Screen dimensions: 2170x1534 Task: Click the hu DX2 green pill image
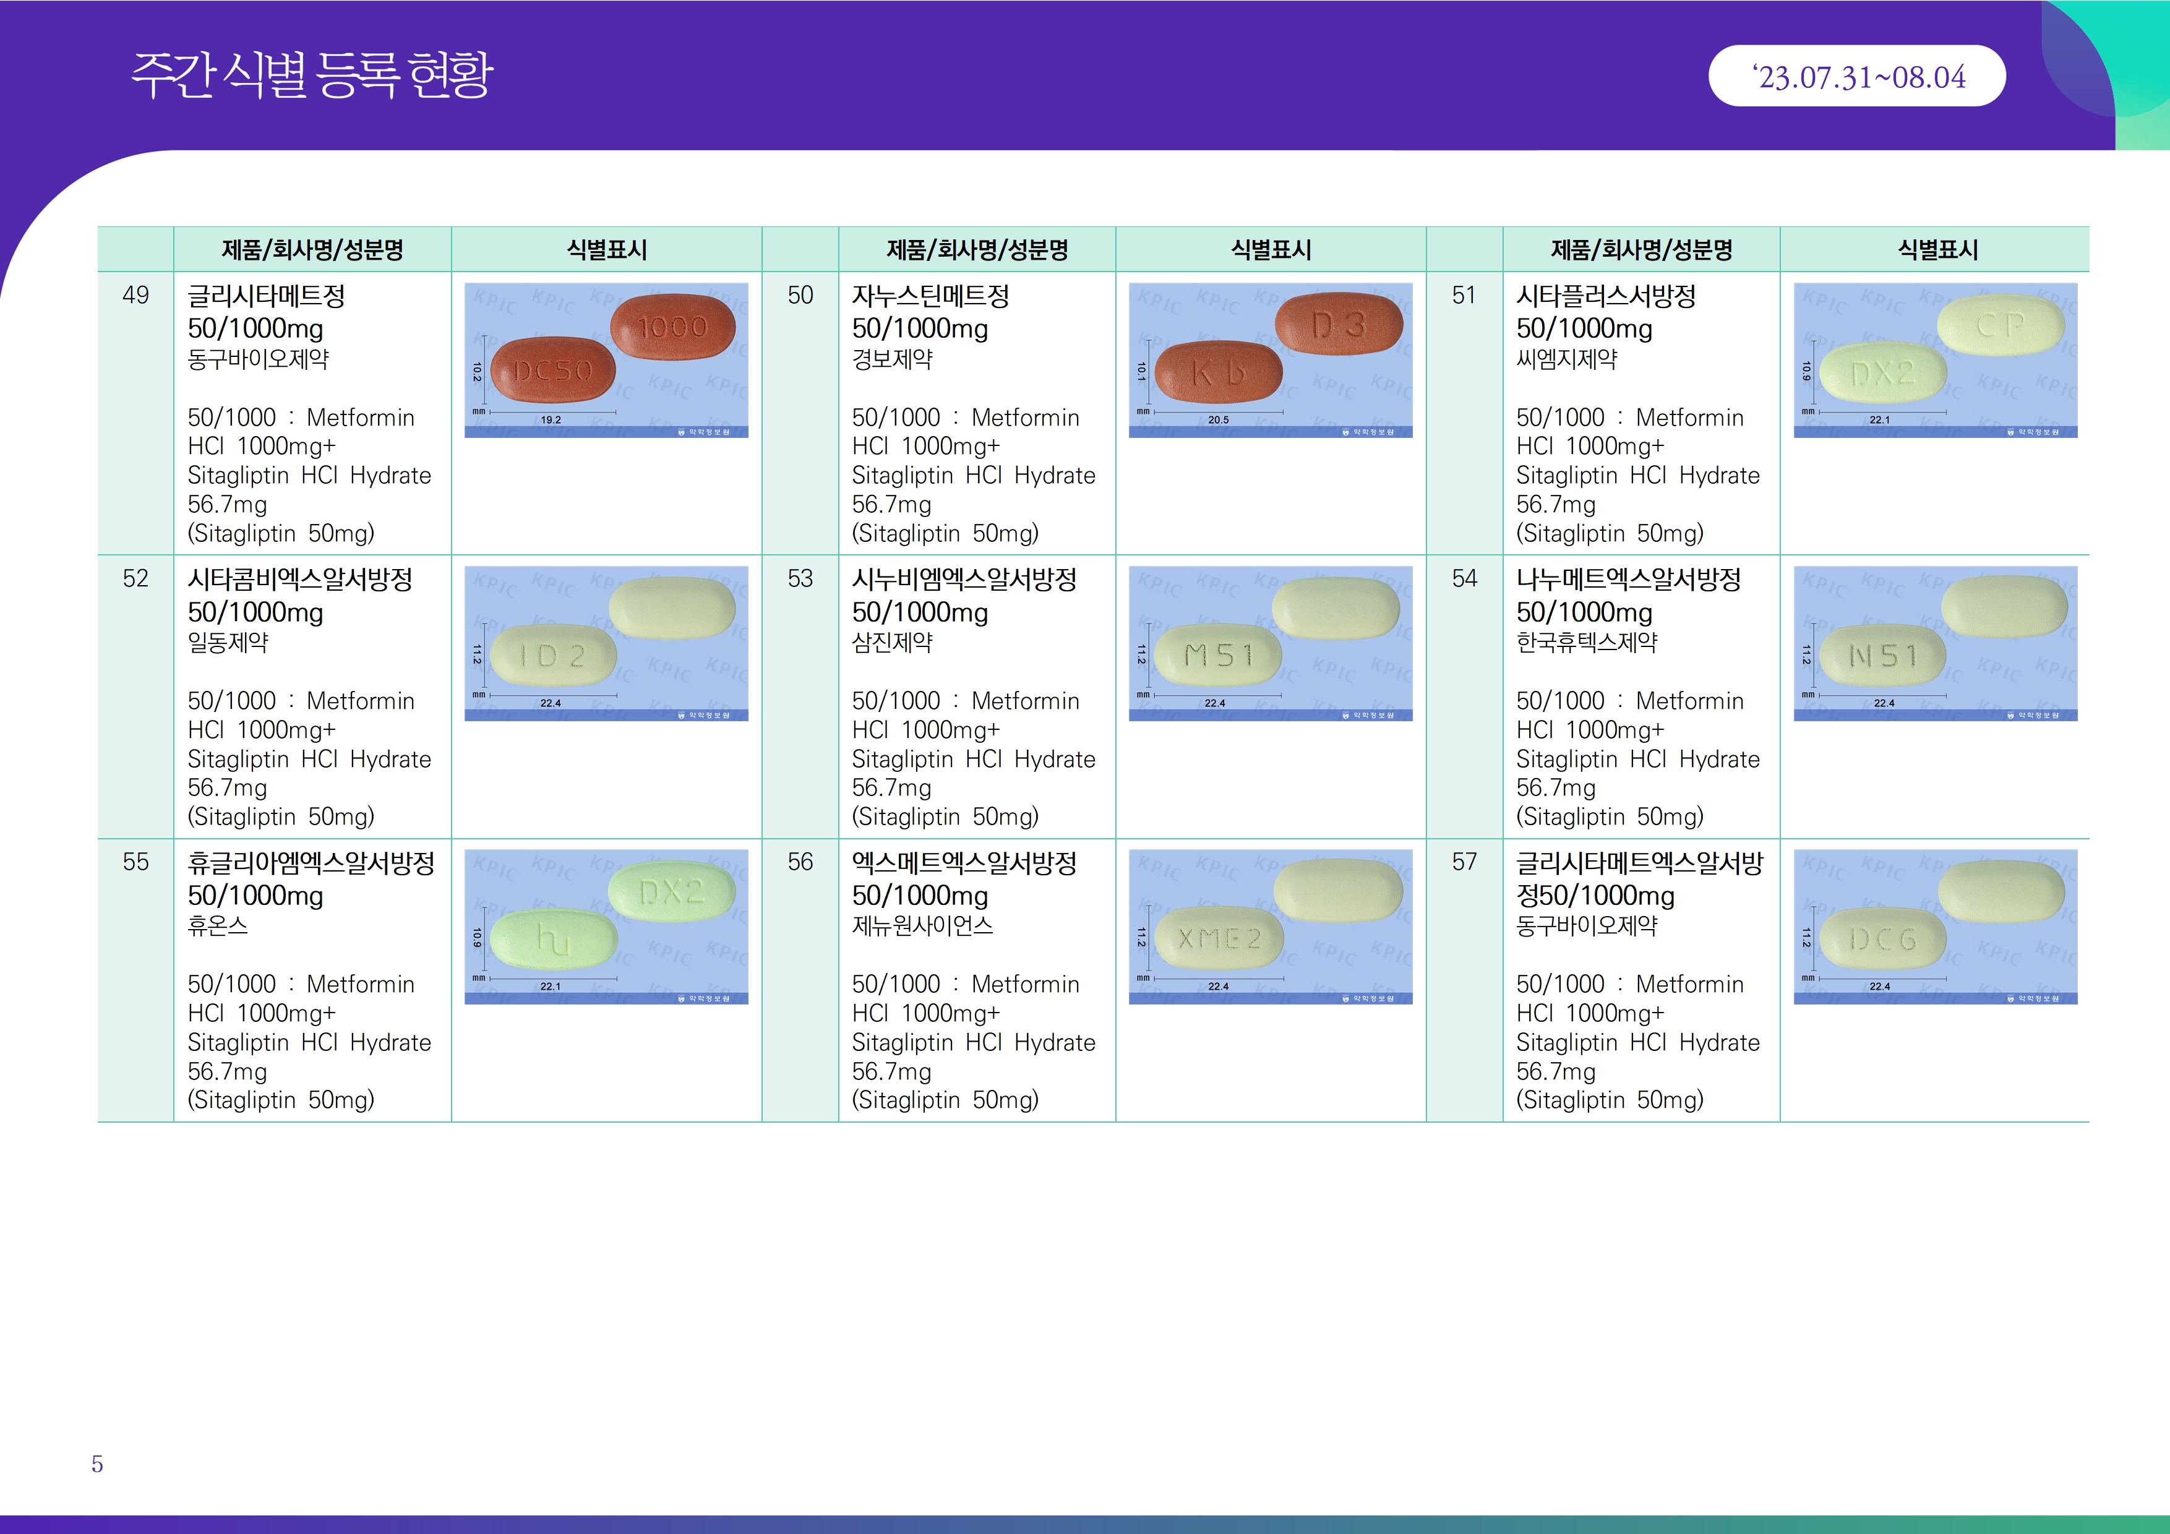coord(606,926)
